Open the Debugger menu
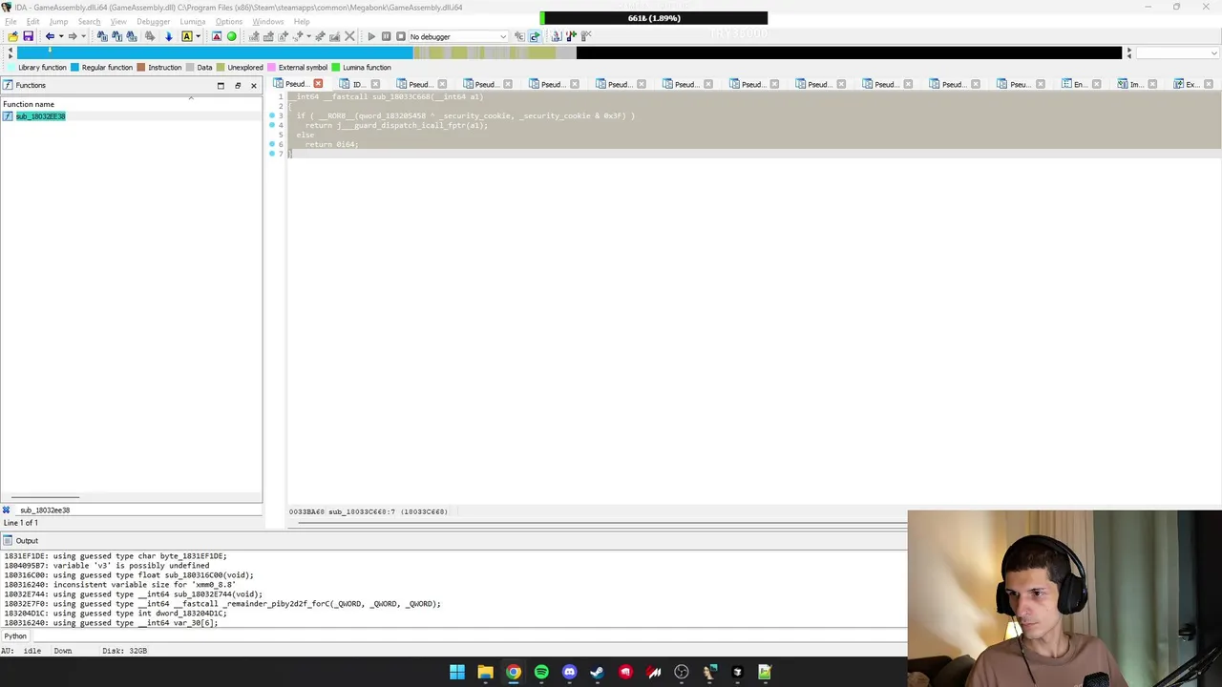 [x=153, y=21]
